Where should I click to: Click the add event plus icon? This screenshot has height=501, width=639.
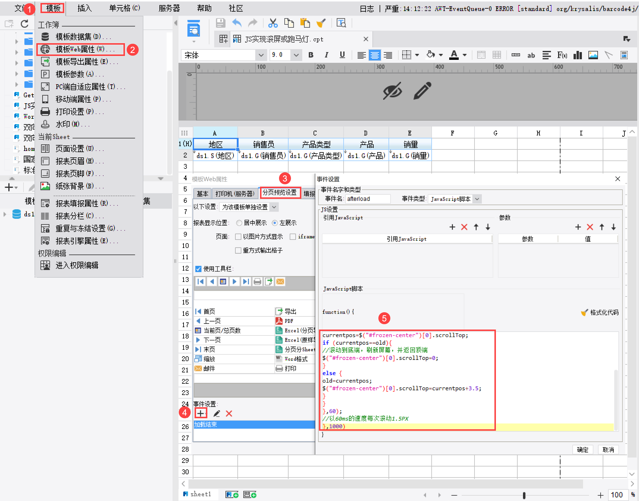click(x=201, y=413)
